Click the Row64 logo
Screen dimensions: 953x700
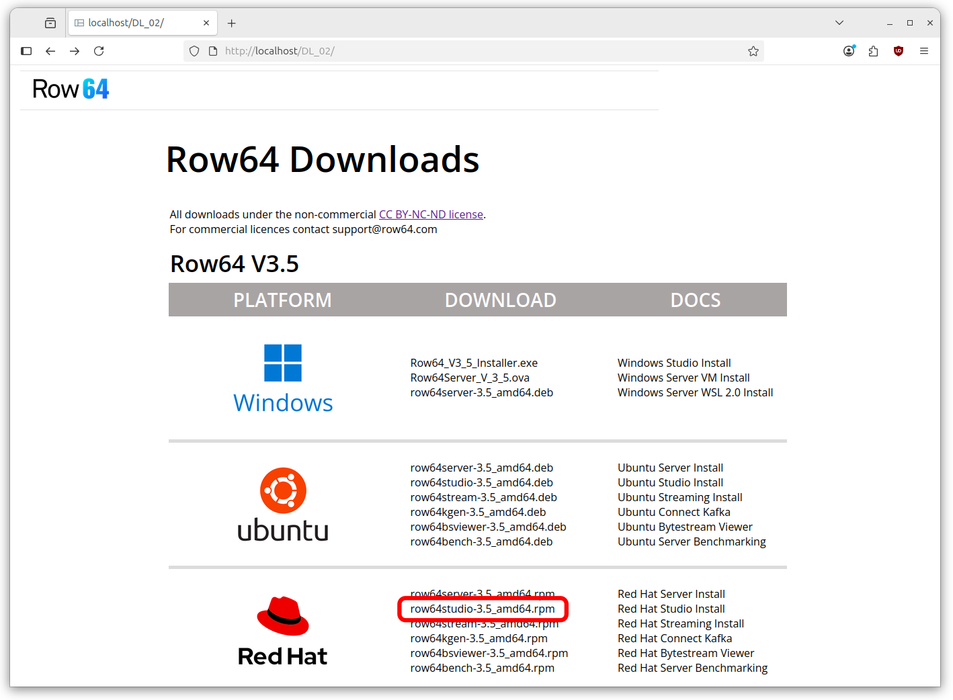point(71,89)
